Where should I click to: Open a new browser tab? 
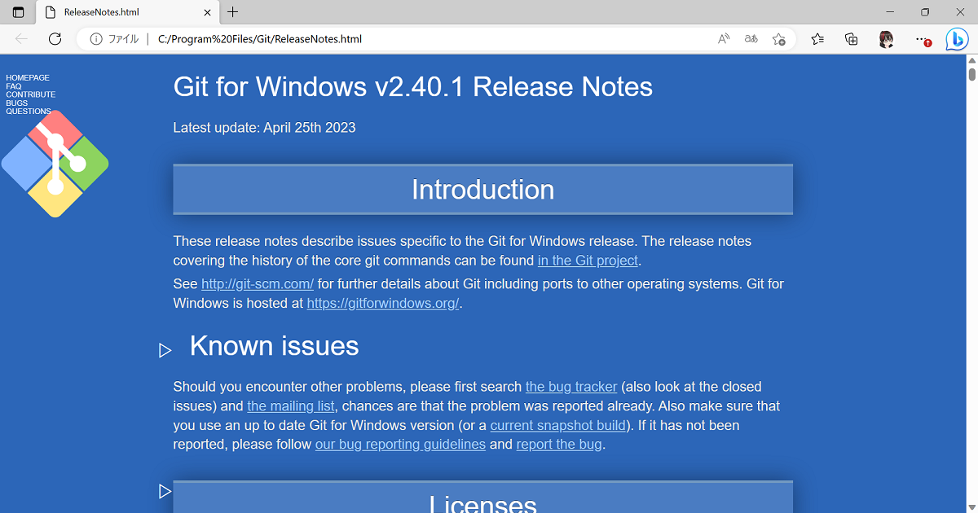pyautogui.click(x=233, y=12)
